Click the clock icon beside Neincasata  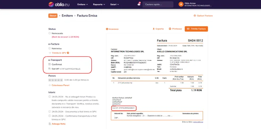click(49, 33)
